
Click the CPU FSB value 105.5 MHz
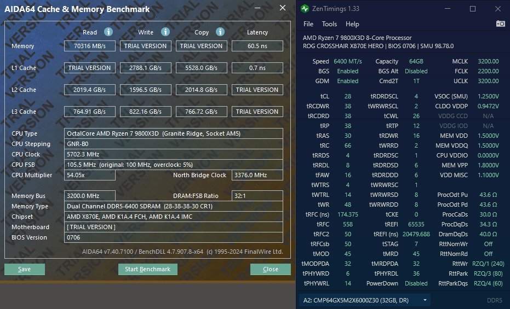[173, 165]
